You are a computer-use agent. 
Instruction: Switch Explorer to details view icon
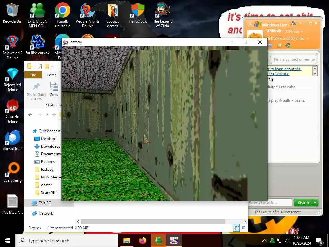tap(236, 228)
